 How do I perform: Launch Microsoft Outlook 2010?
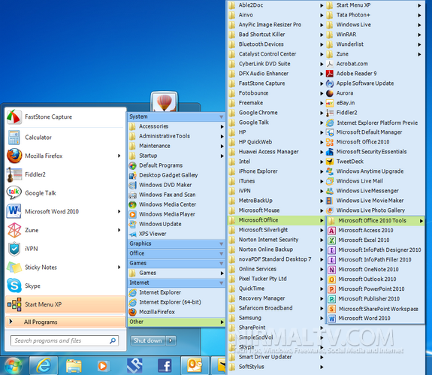(375, 279)
